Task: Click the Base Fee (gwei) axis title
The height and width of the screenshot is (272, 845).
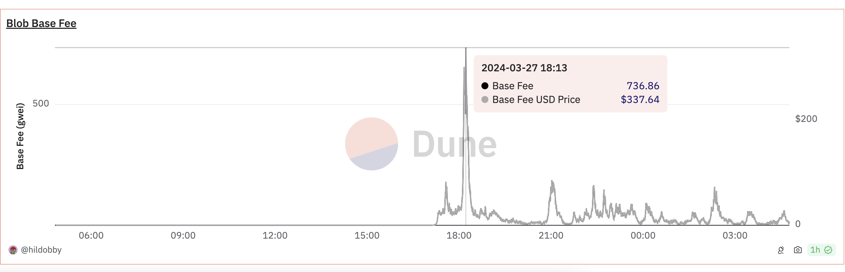Action: coord(20,136)
